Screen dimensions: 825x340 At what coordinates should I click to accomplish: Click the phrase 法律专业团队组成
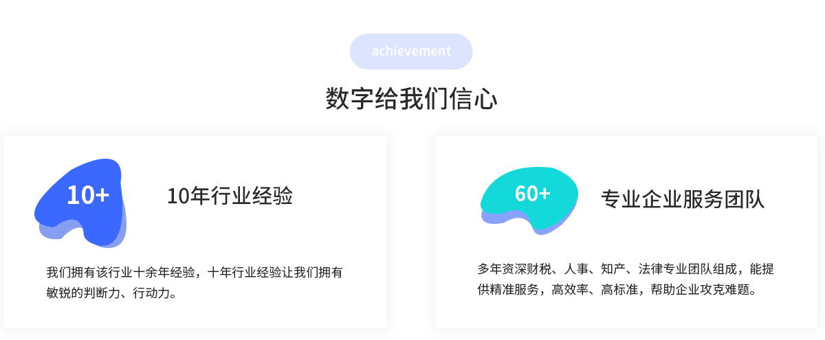[686, 269]
